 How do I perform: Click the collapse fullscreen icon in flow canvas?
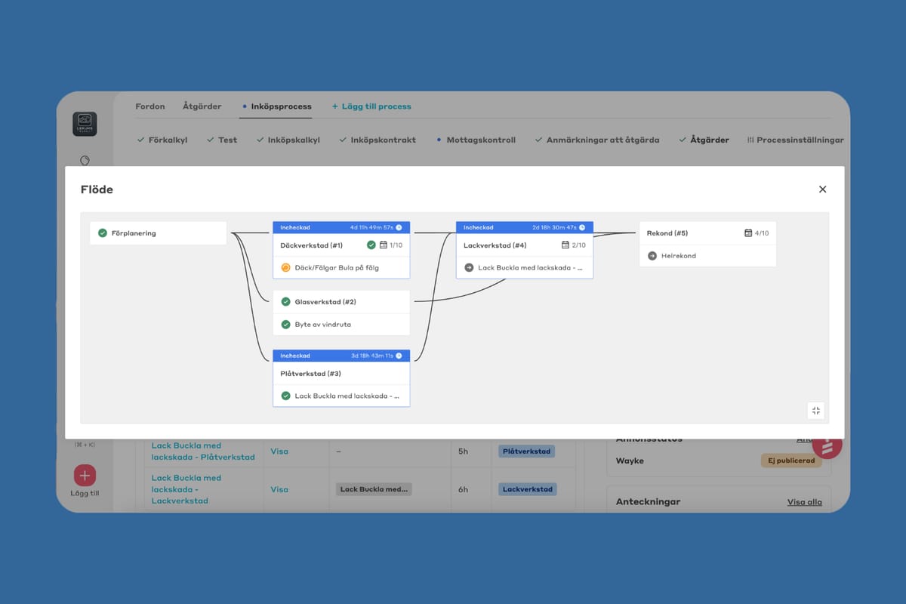tap(815, 411)
